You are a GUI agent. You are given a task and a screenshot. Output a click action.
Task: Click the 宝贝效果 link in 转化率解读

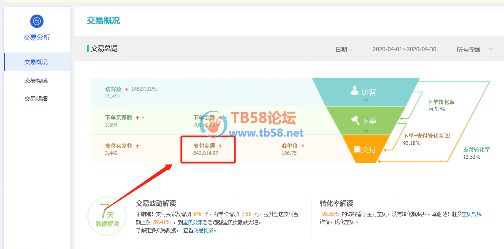pos(473,214)
